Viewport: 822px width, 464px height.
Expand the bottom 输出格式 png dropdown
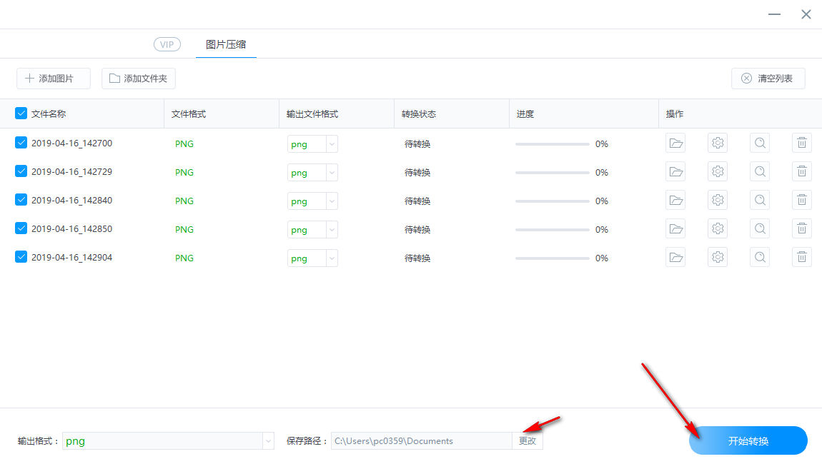(267, 440)
